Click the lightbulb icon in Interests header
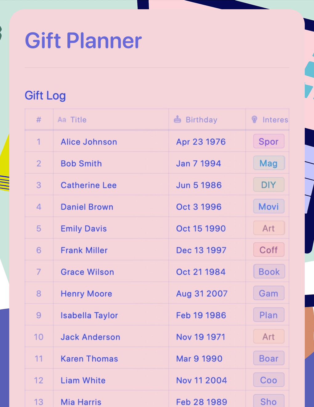 click(254, 119)
